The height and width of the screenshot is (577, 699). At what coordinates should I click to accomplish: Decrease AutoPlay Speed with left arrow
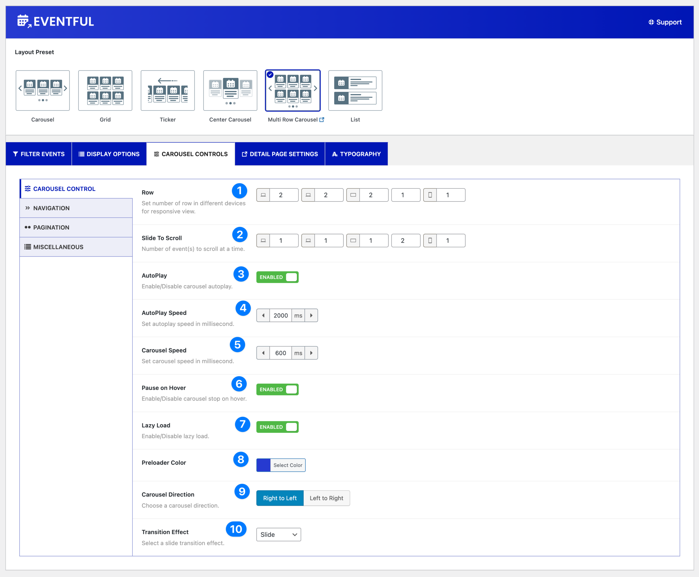(x=263, y=315)
